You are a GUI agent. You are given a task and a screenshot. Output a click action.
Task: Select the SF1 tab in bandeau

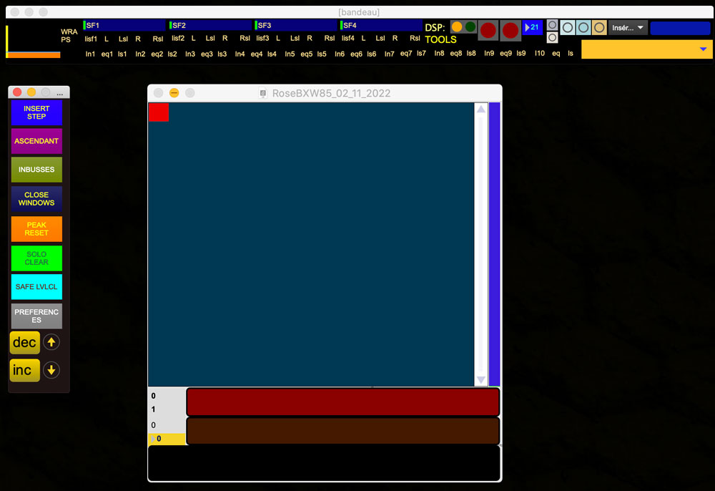coord(124,25)
